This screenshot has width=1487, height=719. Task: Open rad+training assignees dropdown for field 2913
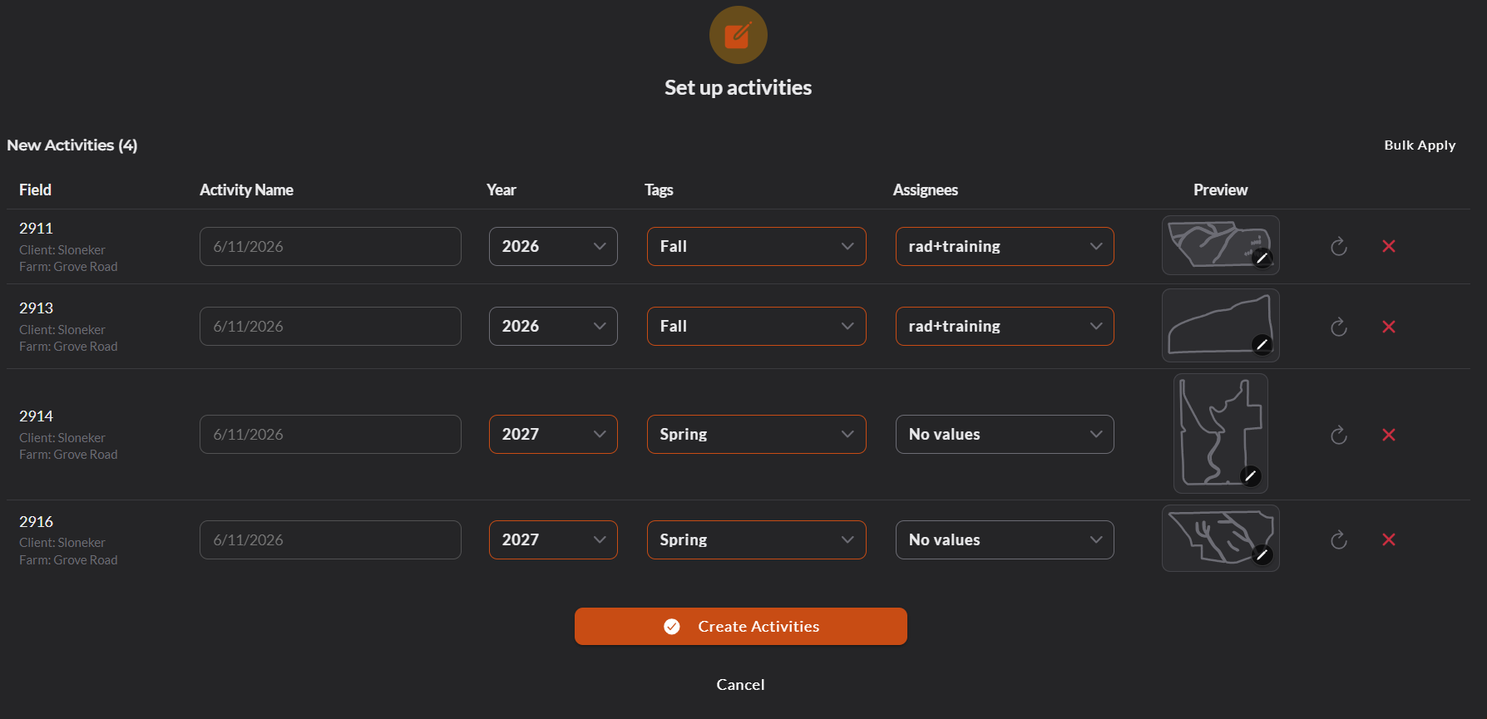point(1005,326)
